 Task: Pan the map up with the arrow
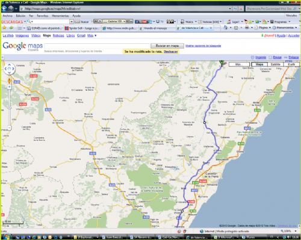tap(9, 65)
